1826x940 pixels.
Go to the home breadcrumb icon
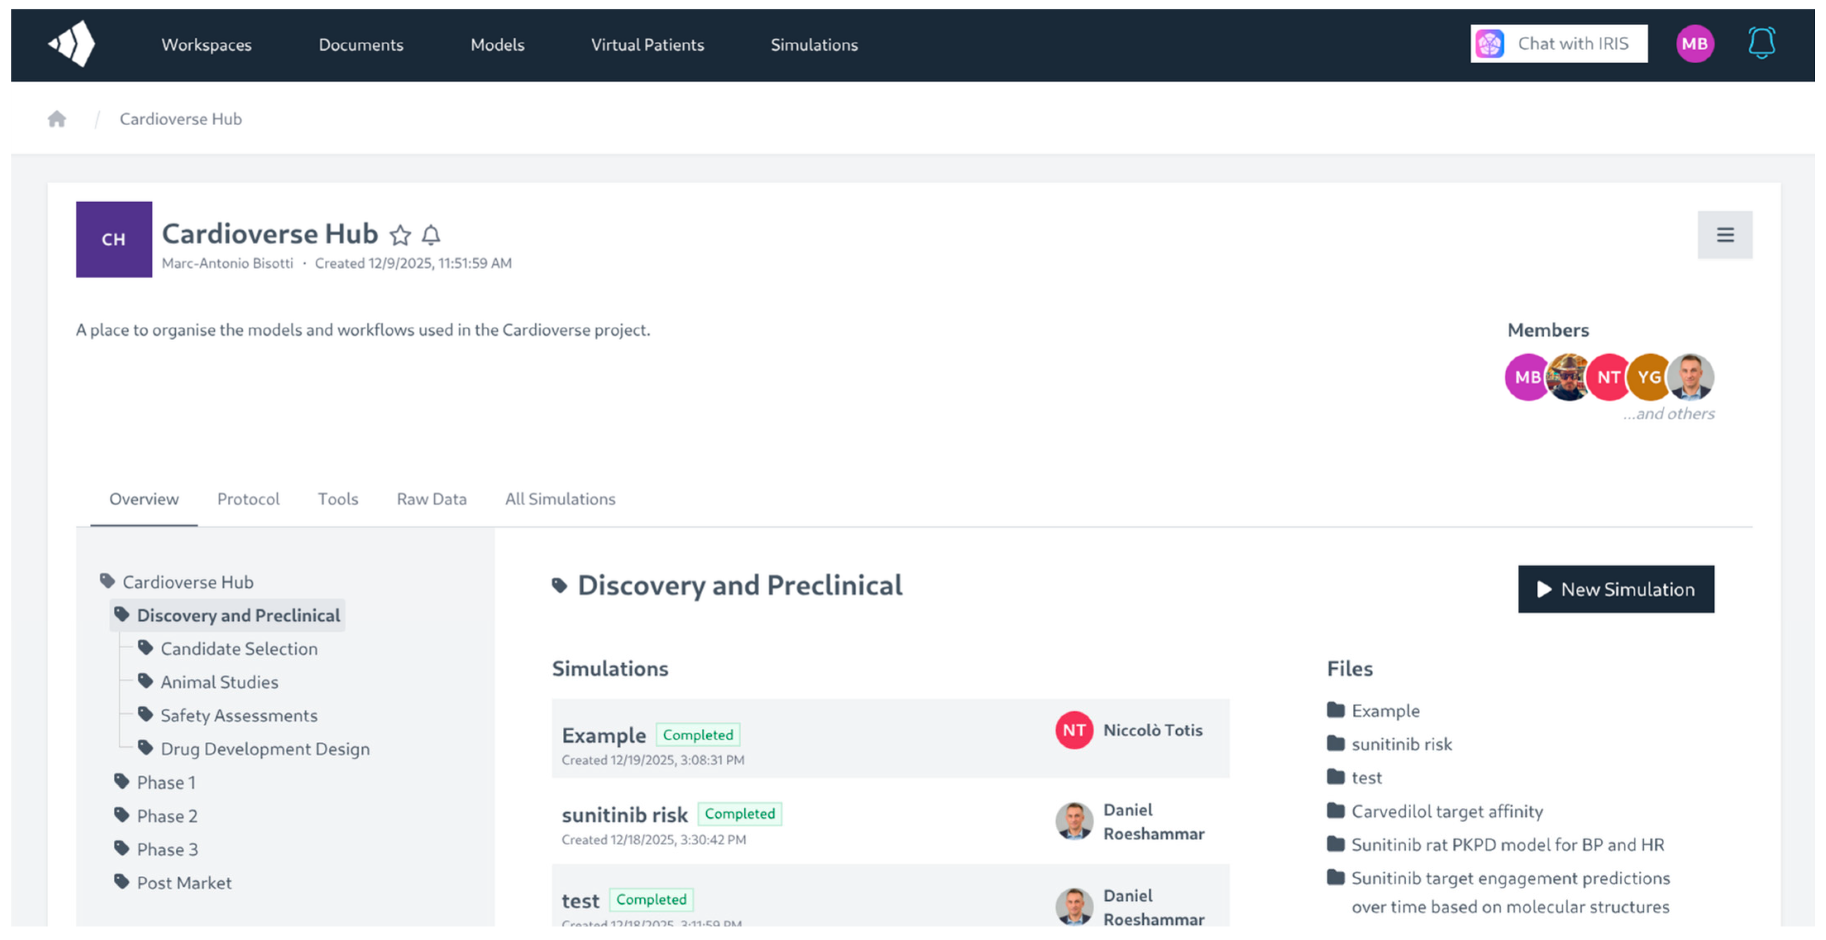pyautogui.click(x=57, y=119)
